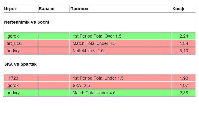The image size is (199, 128).
Task: Click the 1,97 odds value
Action: (184, 85)
